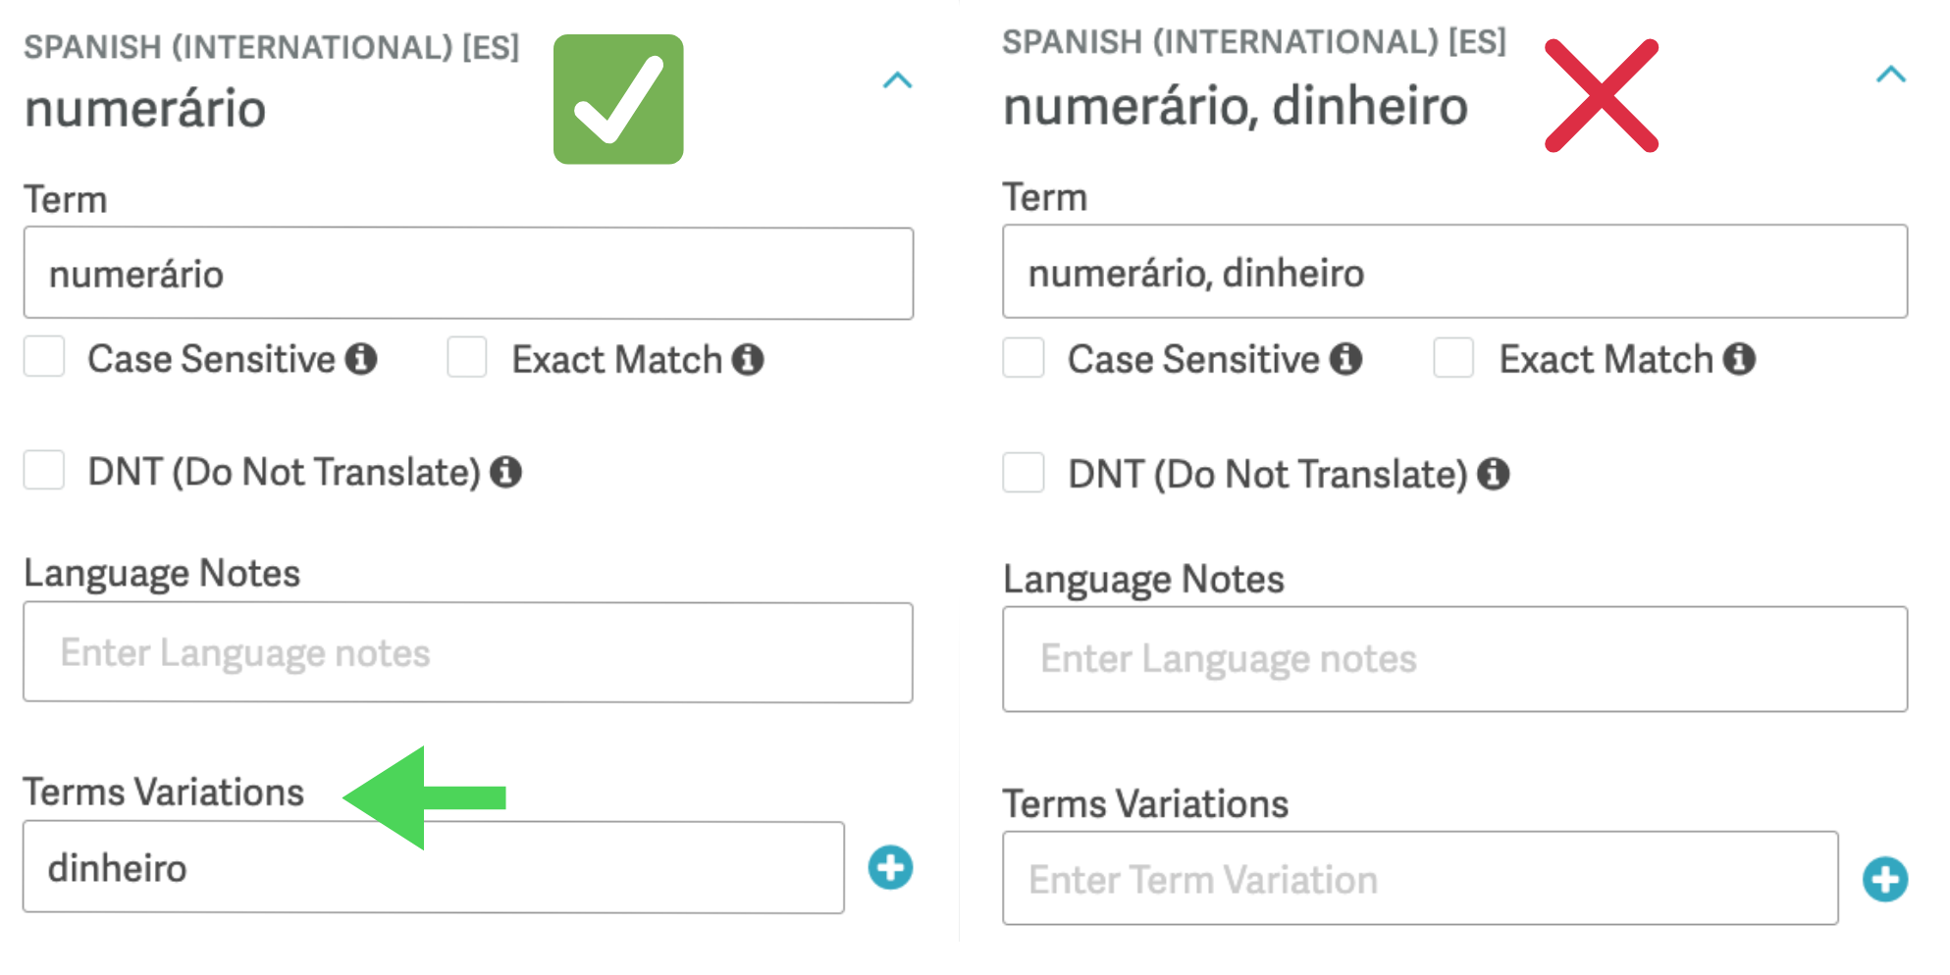The height and width of the screenshot is (975, 1950).
Task: Click plus icon next to empty Term Variation field
Action: 1884,879
